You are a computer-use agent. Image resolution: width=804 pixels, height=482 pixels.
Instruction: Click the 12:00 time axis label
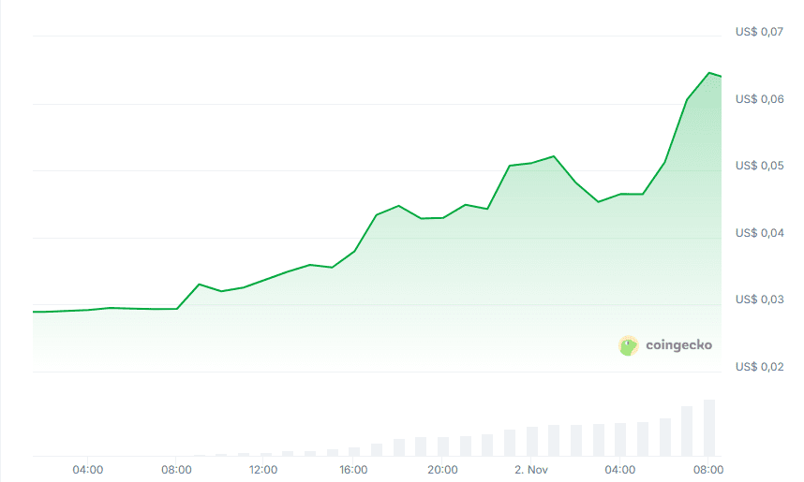pos(264,469)
